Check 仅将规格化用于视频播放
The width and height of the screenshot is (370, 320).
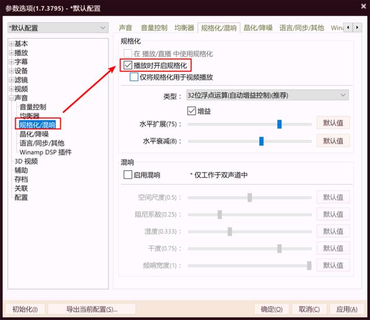134,77
